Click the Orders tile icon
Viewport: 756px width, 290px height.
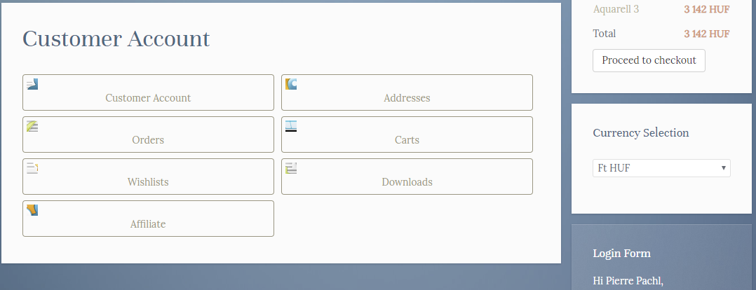click(32, 126)
